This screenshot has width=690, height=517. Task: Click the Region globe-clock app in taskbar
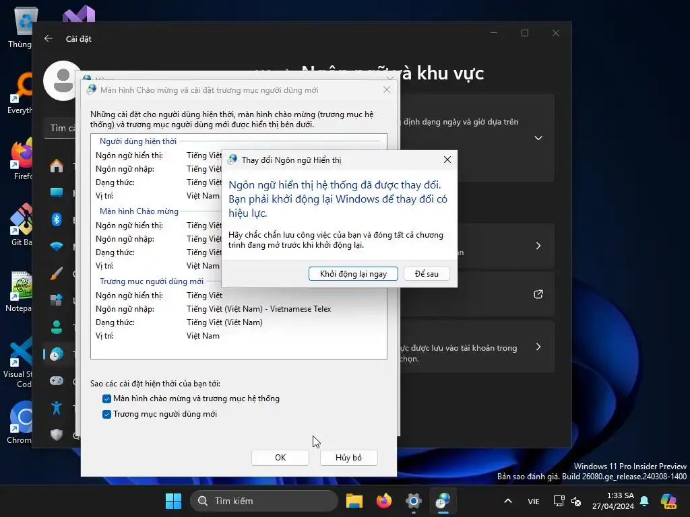pos(443,501)
